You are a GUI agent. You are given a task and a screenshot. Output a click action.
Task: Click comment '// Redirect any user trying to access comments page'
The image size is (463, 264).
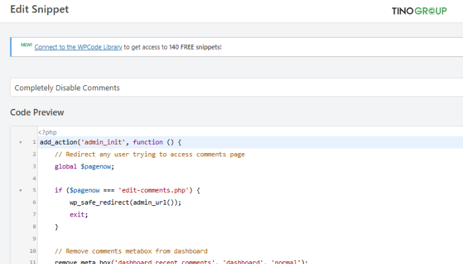coord(149,154)
